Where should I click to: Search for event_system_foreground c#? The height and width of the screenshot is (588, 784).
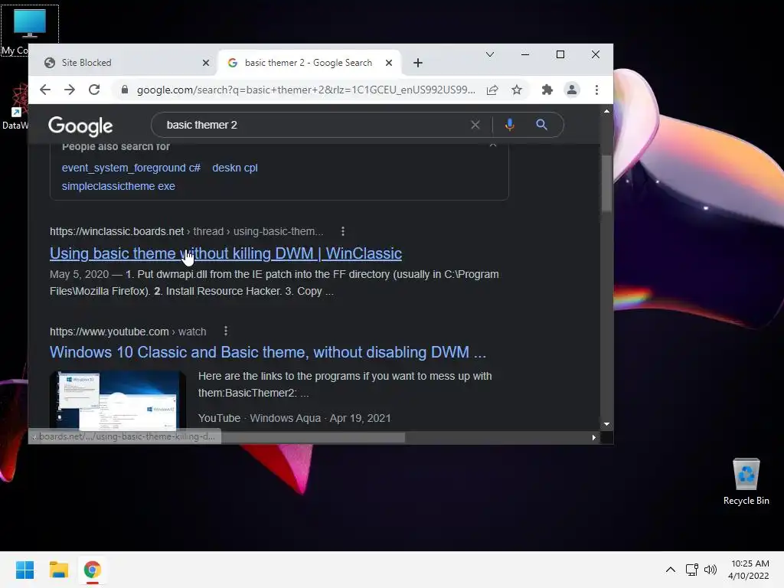tap(131, 168)
